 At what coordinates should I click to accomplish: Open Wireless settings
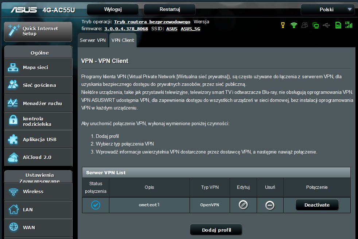click(38, 192)
